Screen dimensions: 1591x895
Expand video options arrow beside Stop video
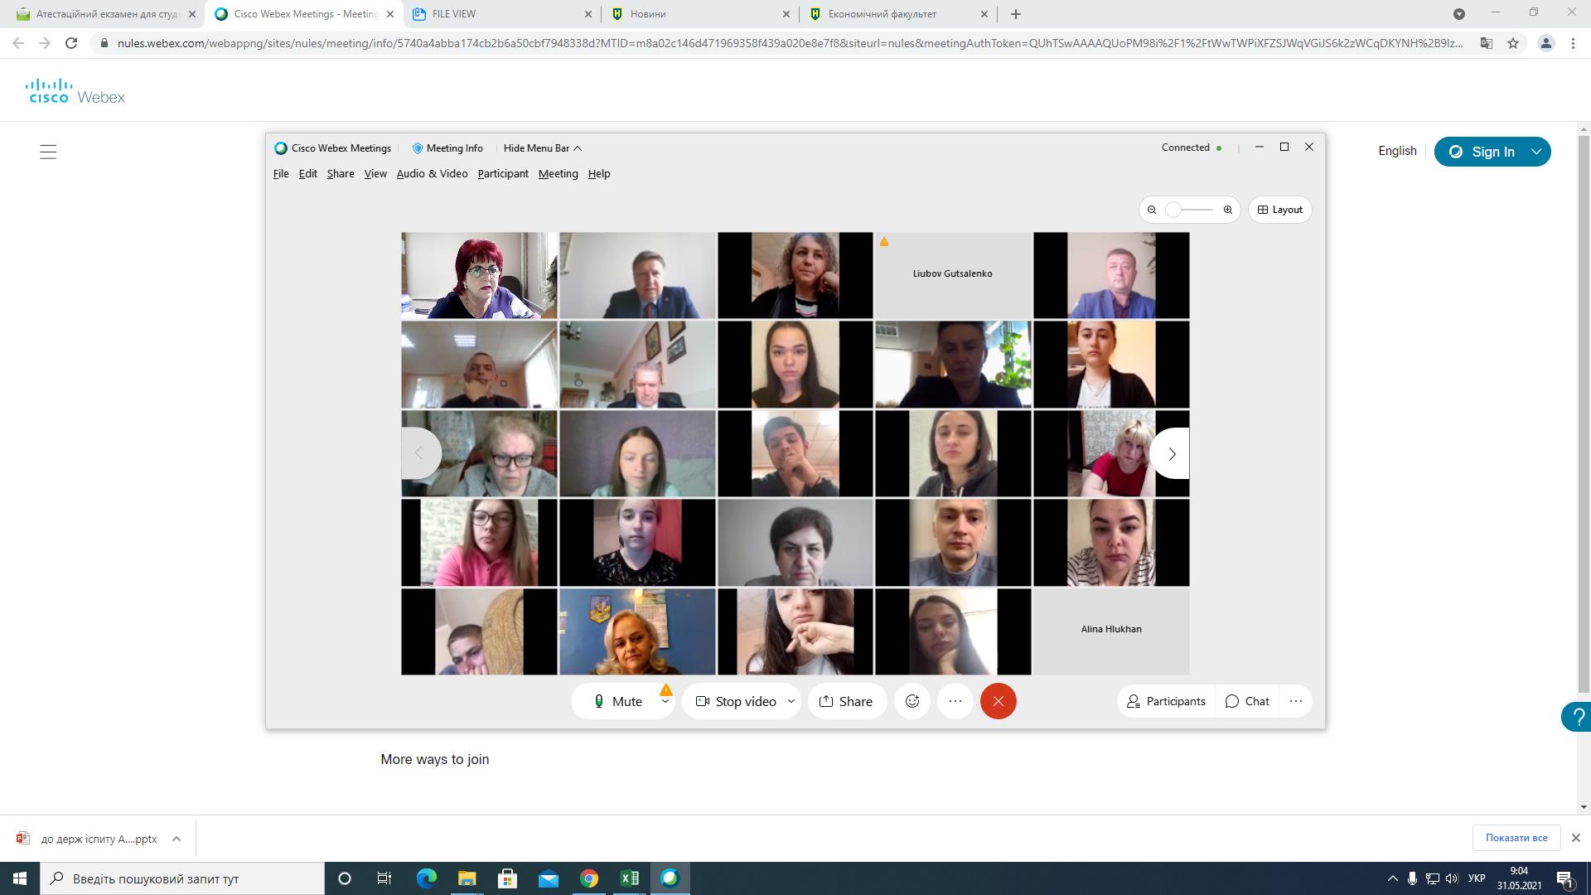pos(791,701)
